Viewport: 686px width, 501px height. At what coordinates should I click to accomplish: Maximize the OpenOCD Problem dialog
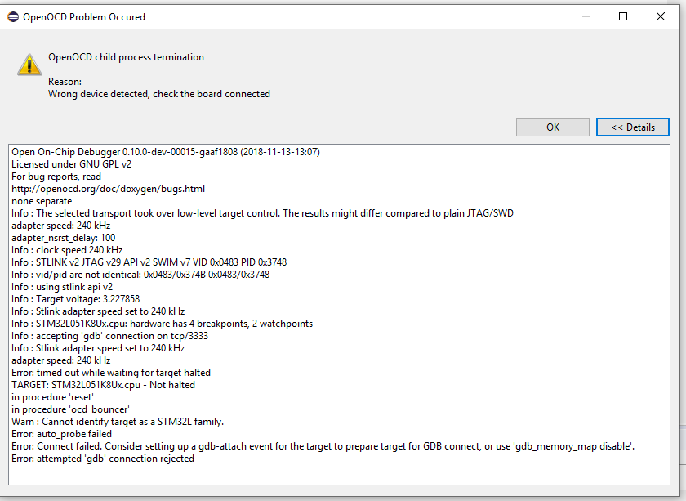pyautogui.click(x=623, y=16)
